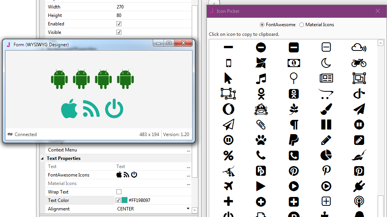Click the 483 x 194 size label
The image size is (387, 217).
coord(149,135)
